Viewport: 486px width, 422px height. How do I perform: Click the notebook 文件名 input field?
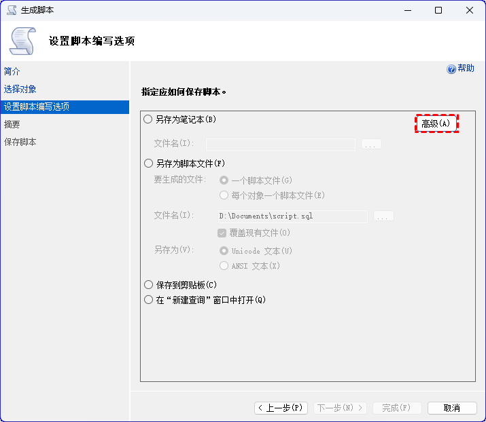tap(281, 145)
